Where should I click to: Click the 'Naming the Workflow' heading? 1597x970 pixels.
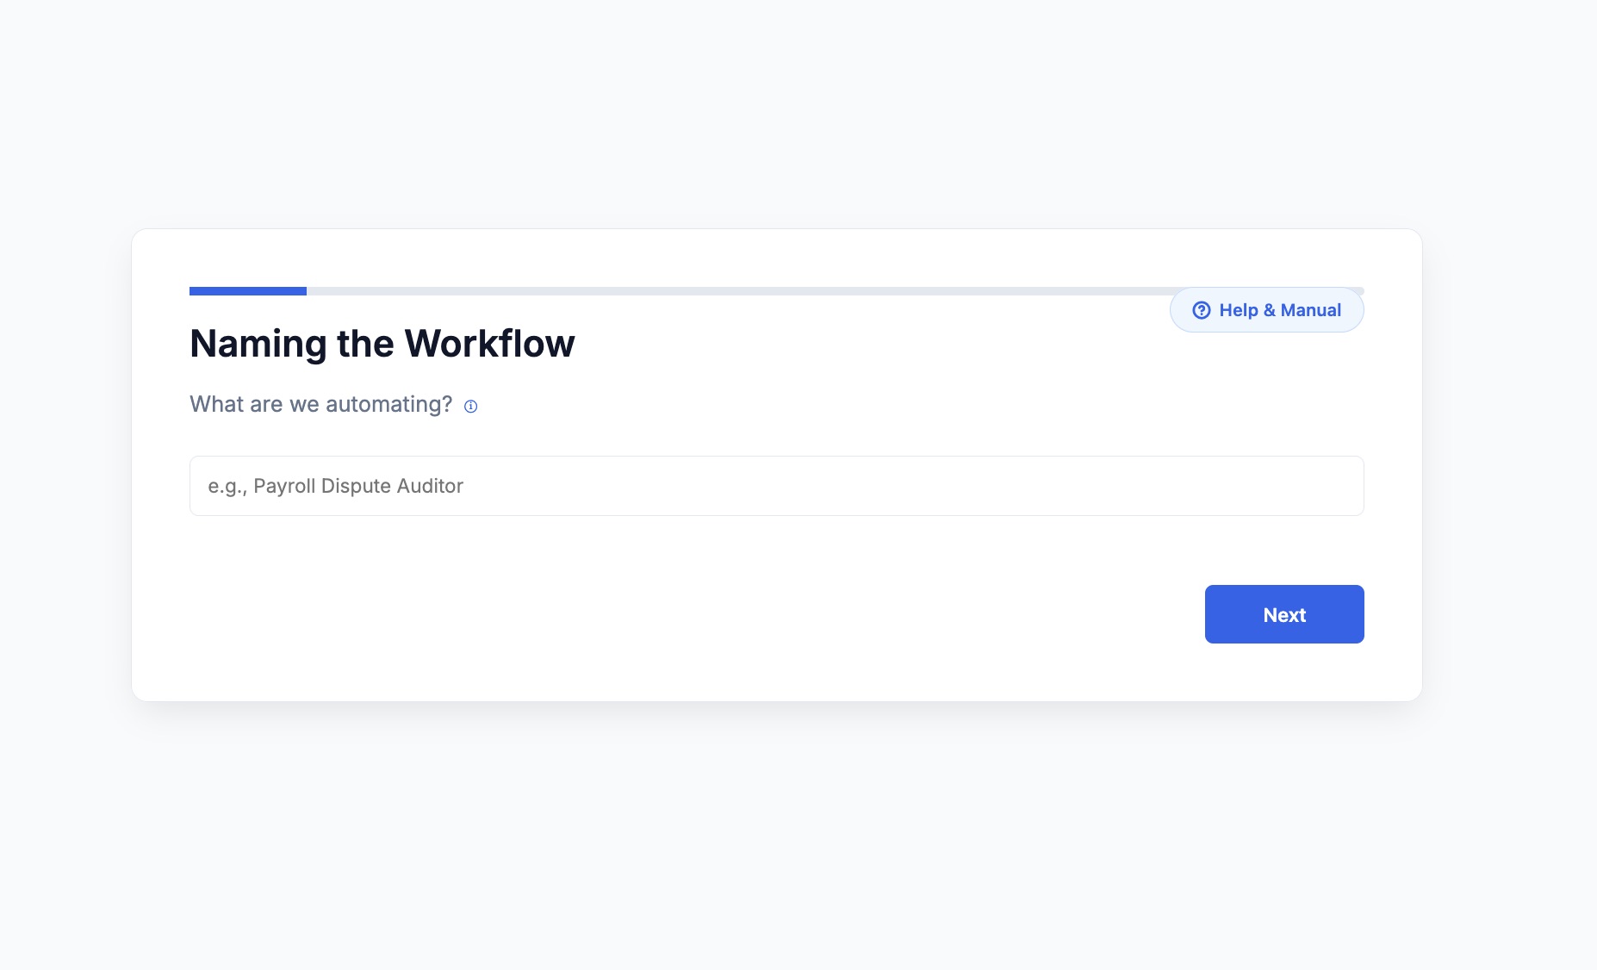[382, 344]
